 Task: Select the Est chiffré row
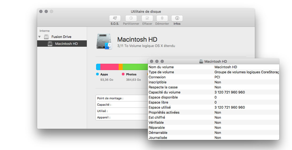tap(213, 117)
